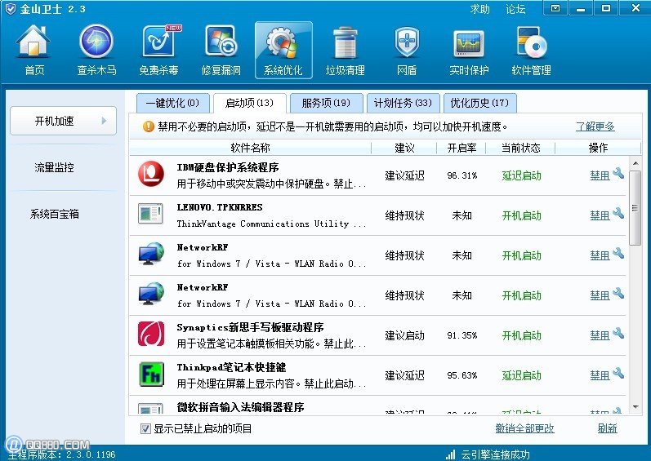Click the 金山卫士 shield logo in title

pos(10,9)
